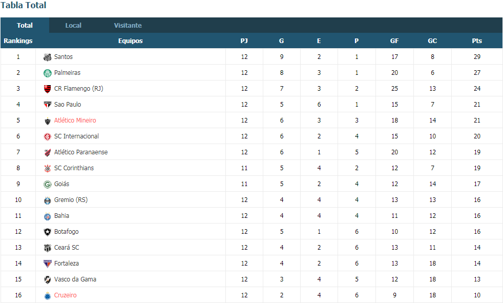Click the Sao Paulo crest icon
Image resolution: width=503 pixels, height=303 pixels.
click(x=48, y=105)
